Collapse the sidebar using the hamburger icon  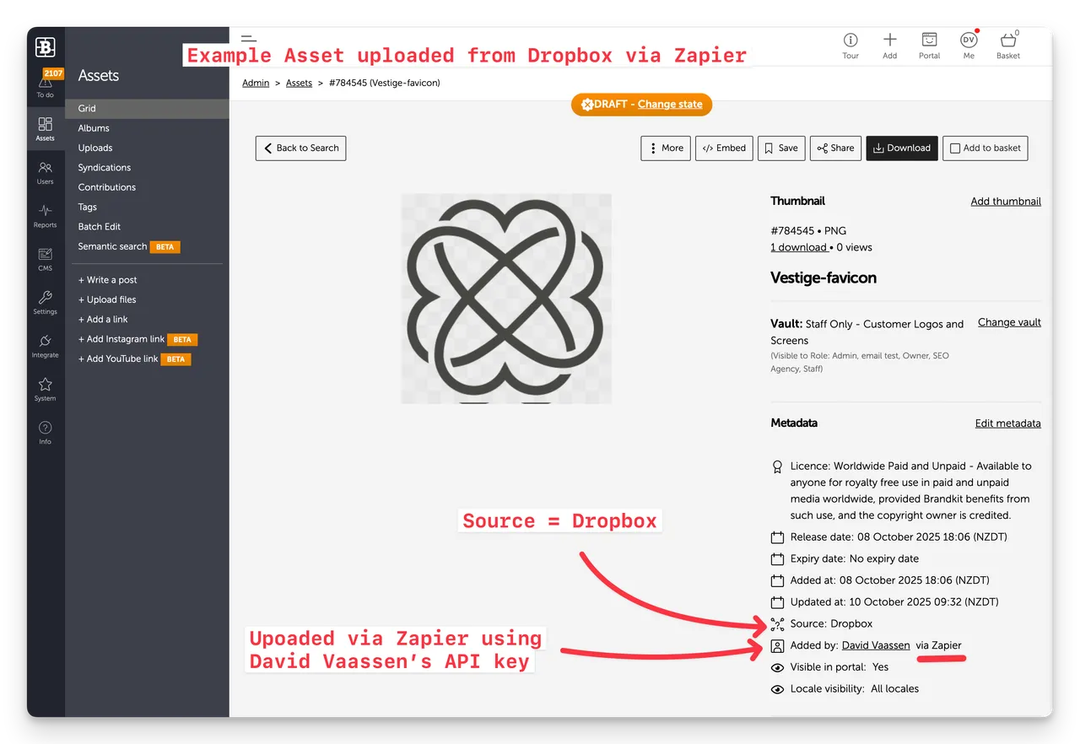[248, 39]
